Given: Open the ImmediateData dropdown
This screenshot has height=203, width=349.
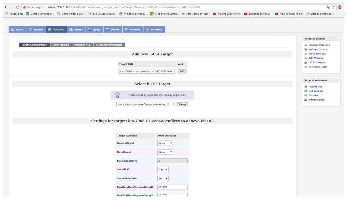Looking at the screenshot, I should tap(163, 178).
